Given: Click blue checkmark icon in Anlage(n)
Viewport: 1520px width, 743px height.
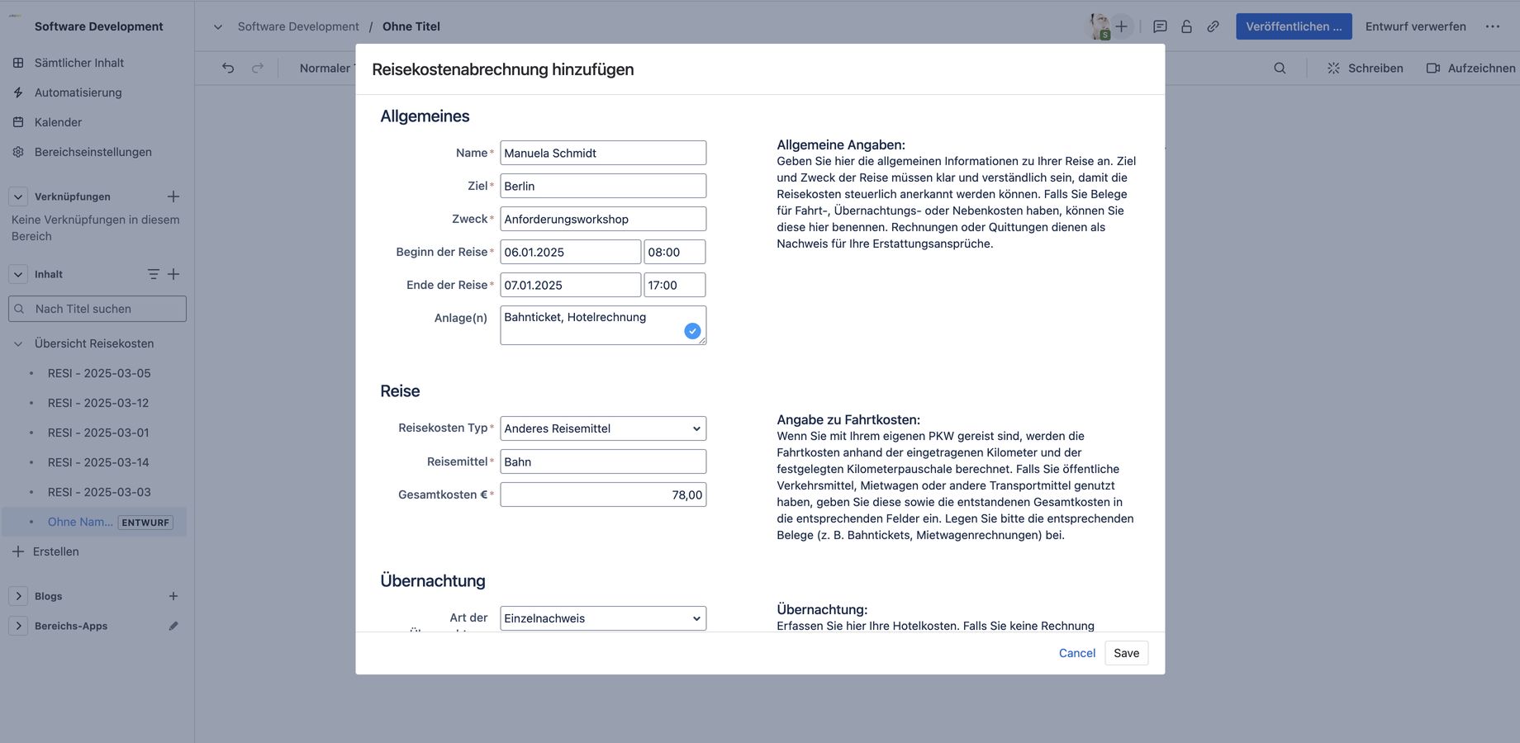Looking at the screenshot, I should point(692,331).
